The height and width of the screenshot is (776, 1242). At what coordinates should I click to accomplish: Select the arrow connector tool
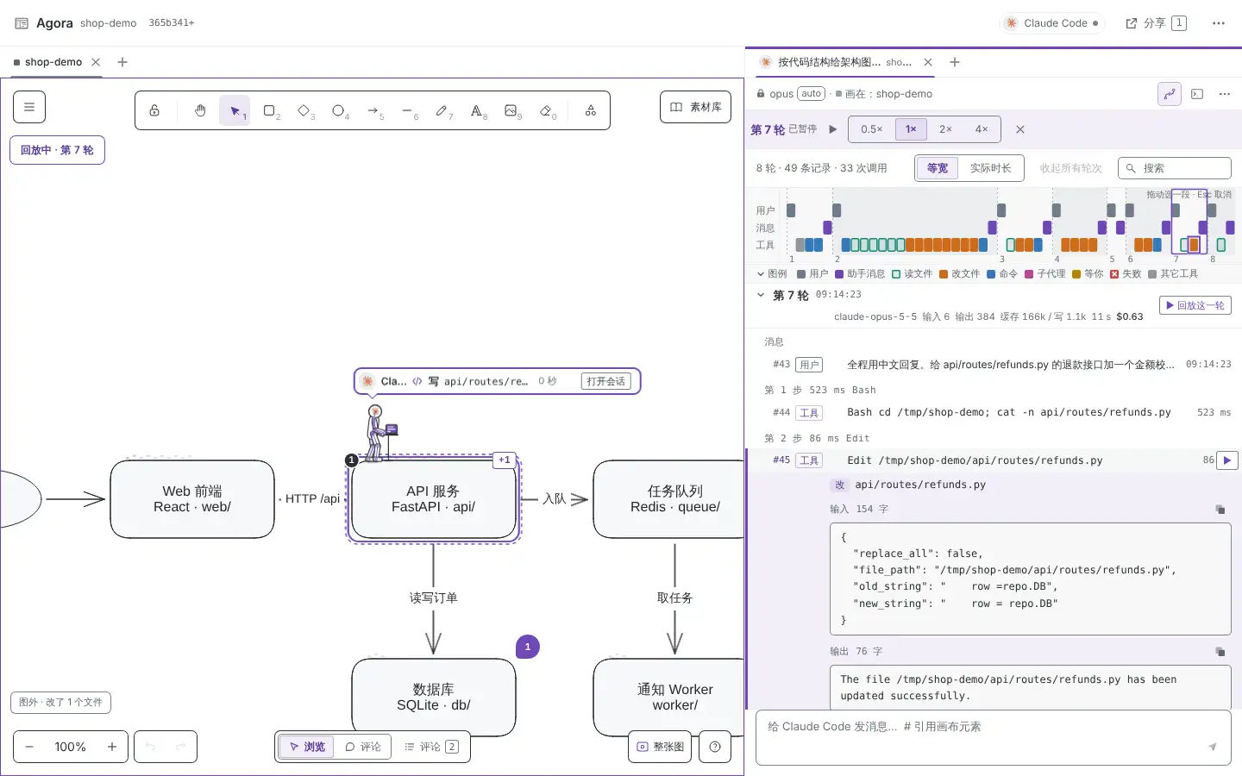(373, 110)
